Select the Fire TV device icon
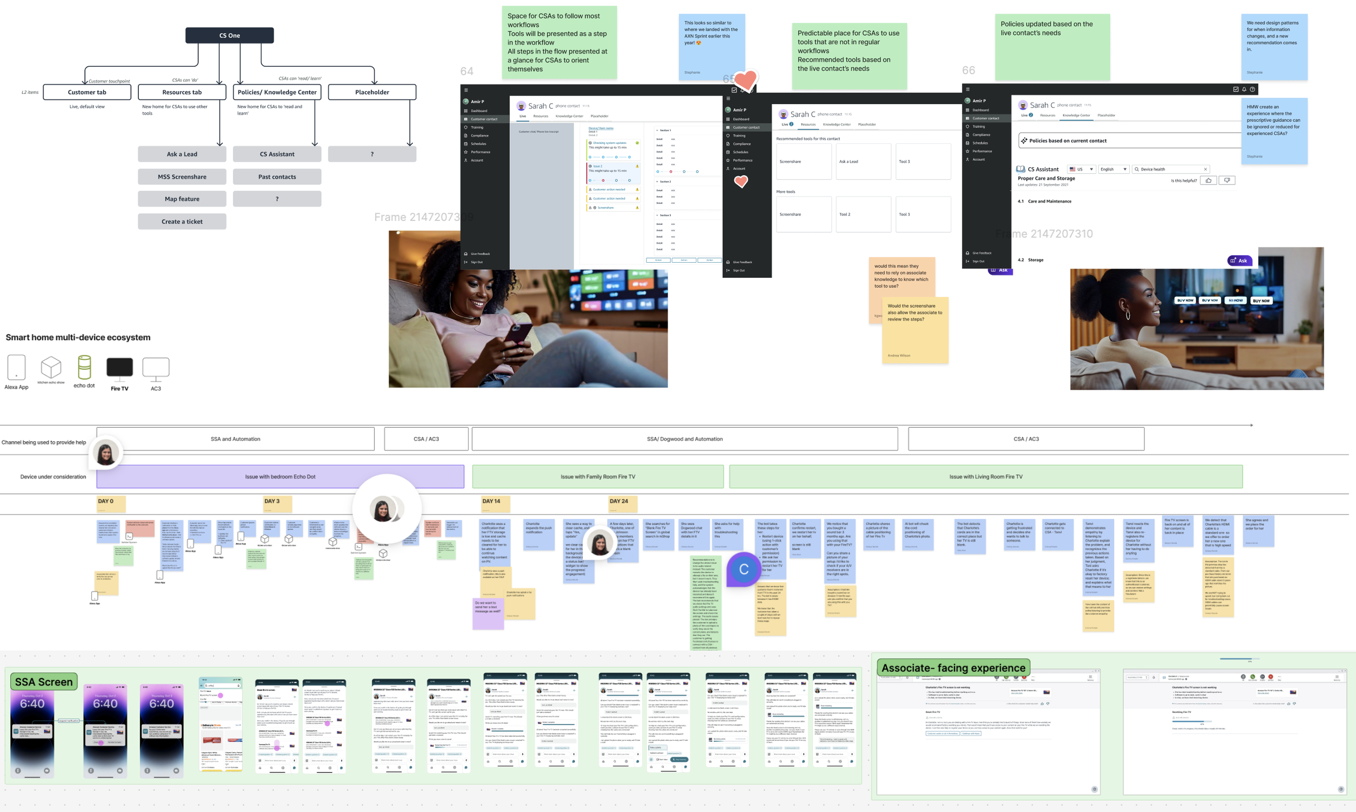 [x=120, y=367]
